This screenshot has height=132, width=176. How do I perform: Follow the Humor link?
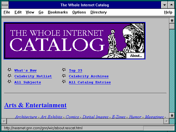(x=135, y=117)
